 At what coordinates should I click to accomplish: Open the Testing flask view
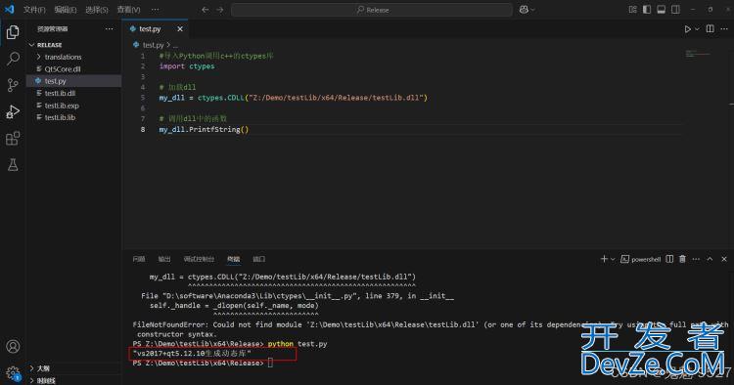coord(13,164)
